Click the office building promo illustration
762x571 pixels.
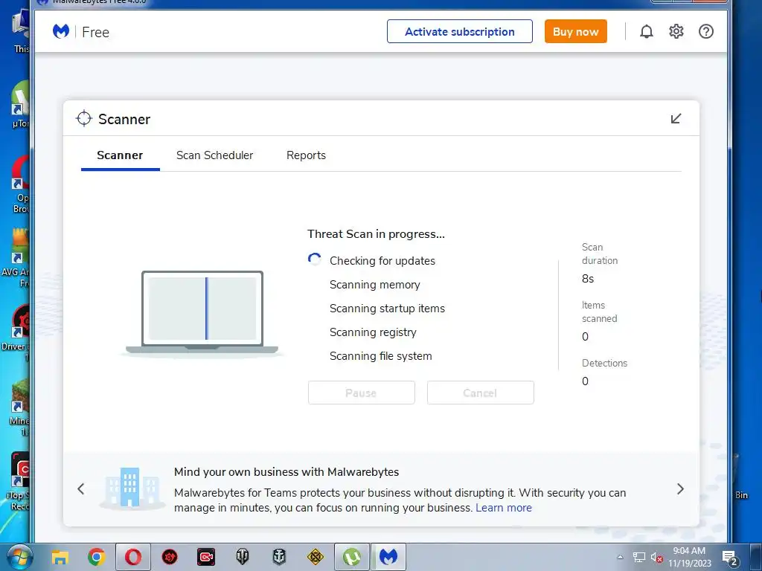click(x=131, y=488)
